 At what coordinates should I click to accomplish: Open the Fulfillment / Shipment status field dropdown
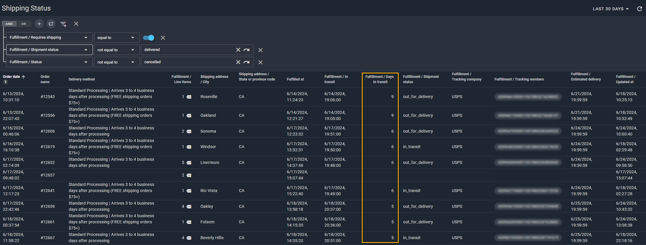[49, 50]
